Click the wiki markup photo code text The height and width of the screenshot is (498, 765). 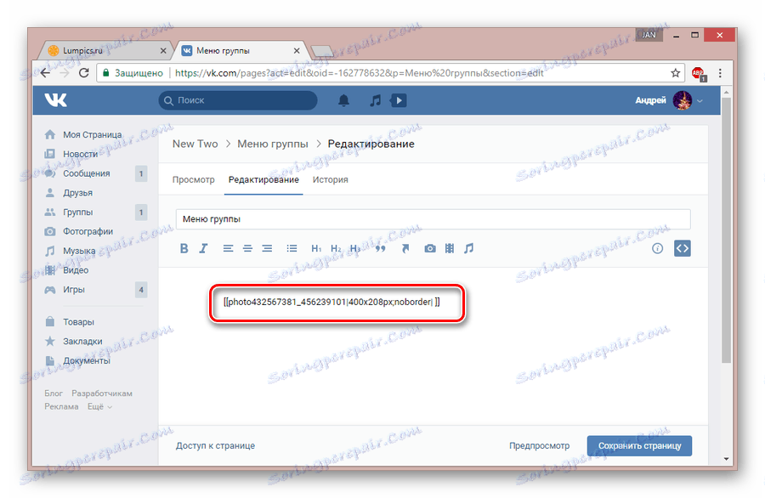tap(331, 302)
